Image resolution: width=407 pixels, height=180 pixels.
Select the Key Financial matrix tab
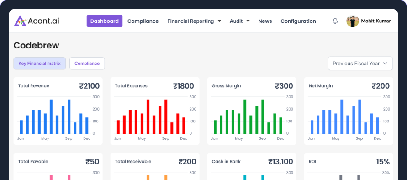(x=39, y=64)
